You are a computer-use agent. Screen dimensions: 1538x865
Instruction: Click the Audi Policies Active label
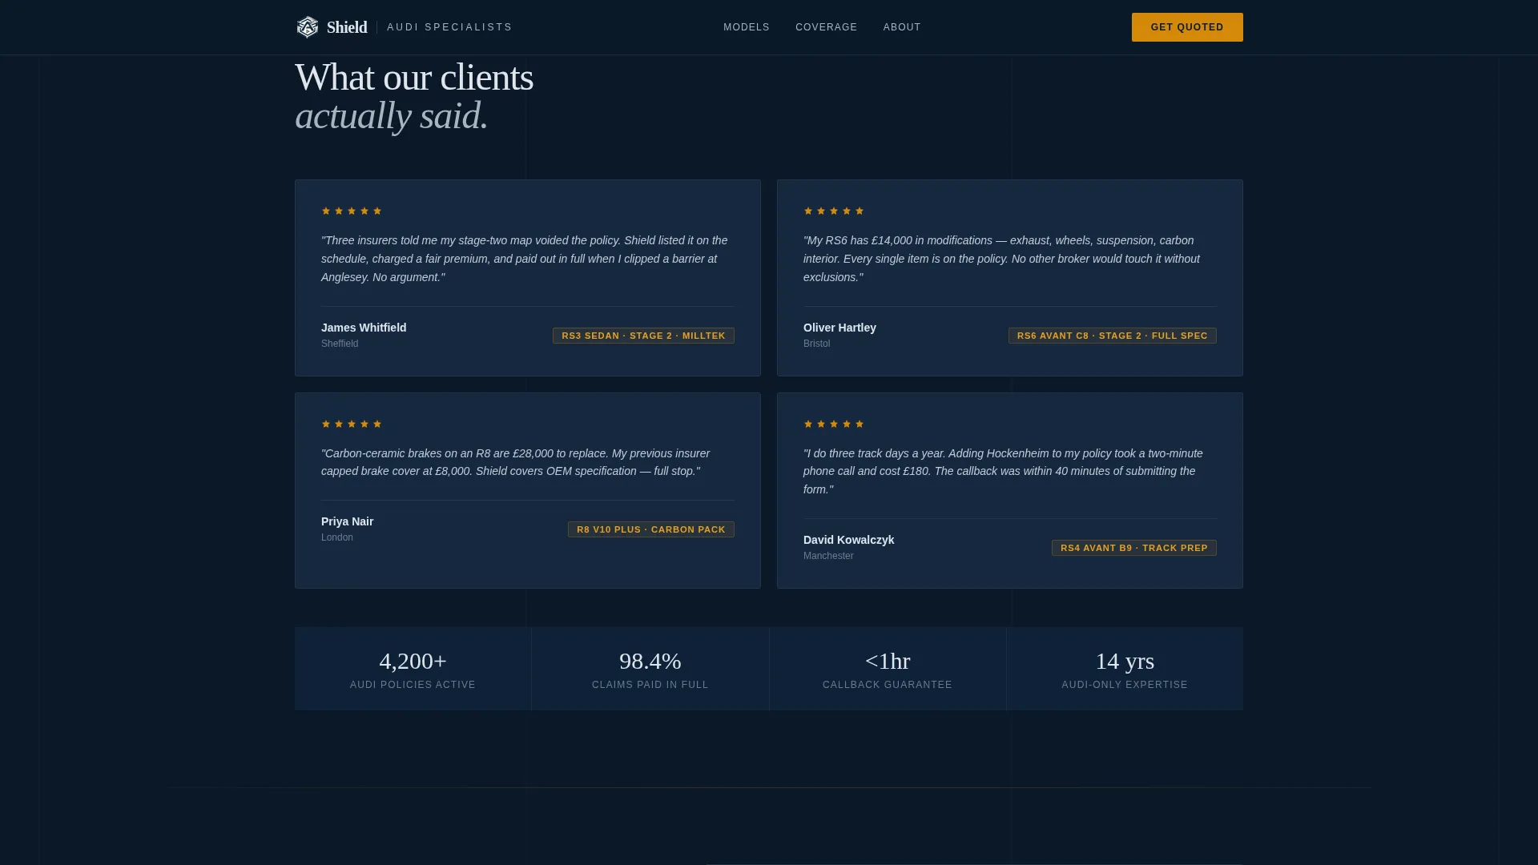(413, 685)
